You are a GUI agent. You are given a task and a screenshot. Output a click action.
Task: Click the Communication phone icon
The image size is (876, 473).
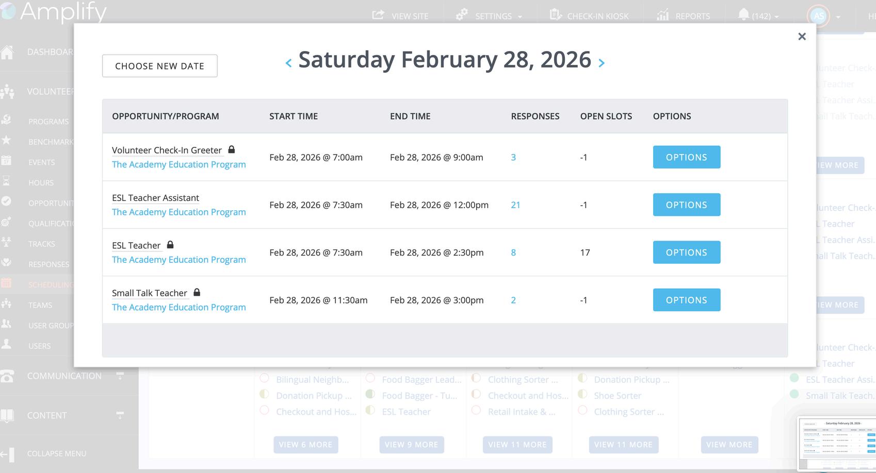click(7, 376)
